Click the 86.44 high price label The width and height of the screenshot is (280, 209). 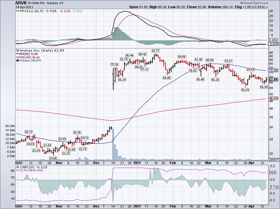point(129,55)
